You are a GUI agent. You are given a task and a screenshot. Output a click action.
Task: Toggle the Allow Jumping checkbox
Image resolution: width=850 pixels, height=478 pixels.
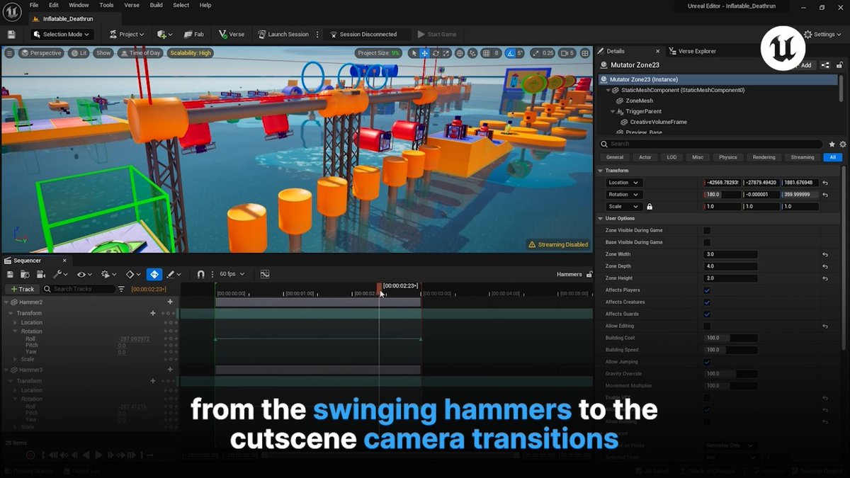pos(707,362)
